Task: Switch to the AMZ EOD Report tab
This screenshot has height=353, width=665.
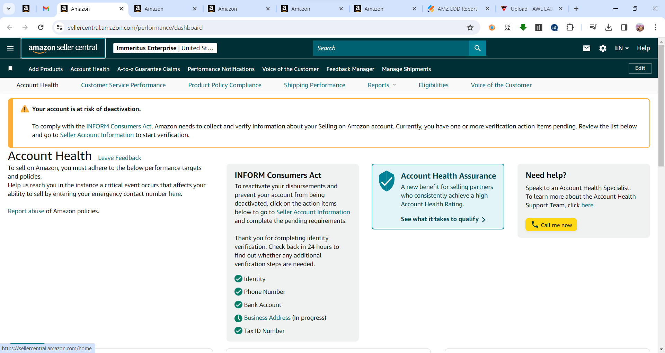Action: [x=457, y=9]
